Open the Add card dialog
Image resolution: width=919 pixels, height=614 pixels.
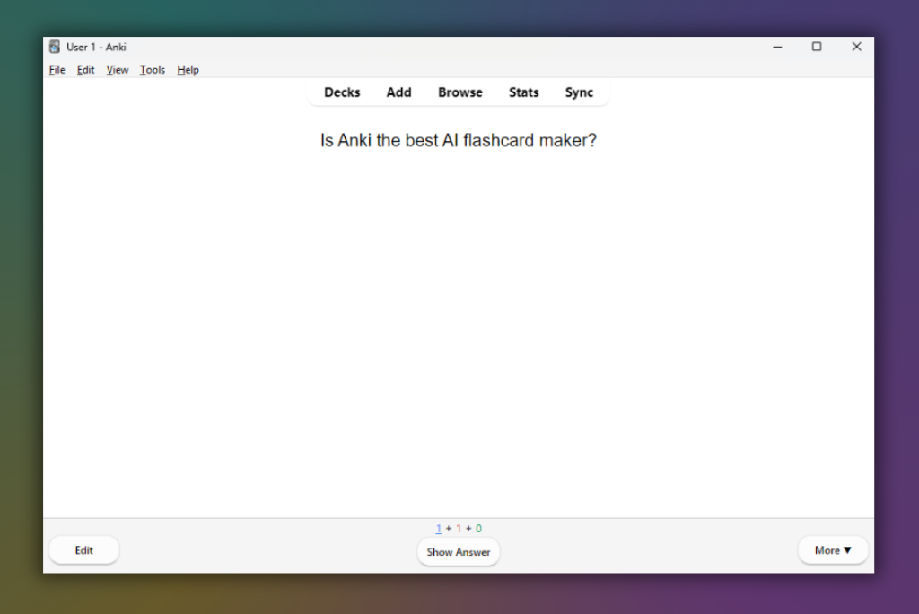[x=398, y=92]
